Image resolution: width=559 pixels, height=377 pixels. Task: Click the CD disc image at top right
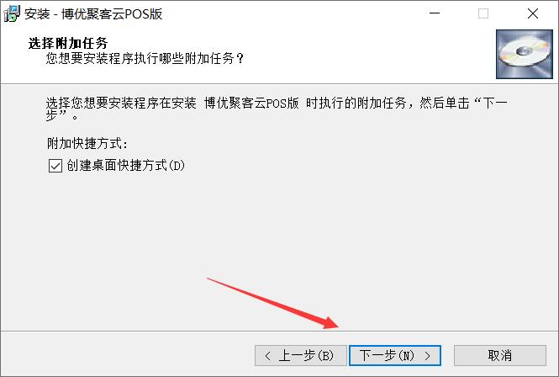coord(524,54)
